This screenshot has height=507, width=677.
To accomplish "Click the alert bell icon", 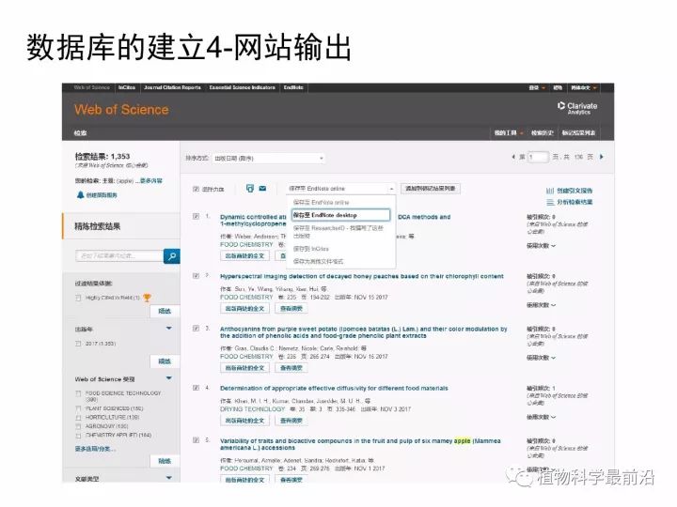I will tap(80, 195).
